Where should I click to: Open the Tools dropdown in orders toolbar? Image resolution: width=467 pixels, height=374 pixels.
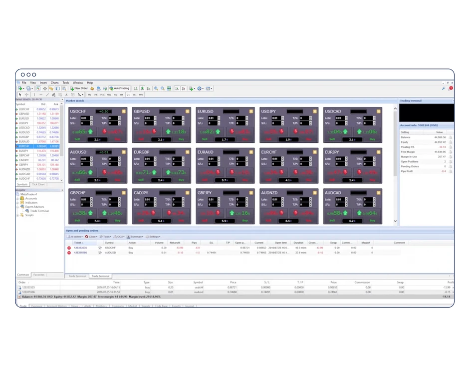pos(105,237)
